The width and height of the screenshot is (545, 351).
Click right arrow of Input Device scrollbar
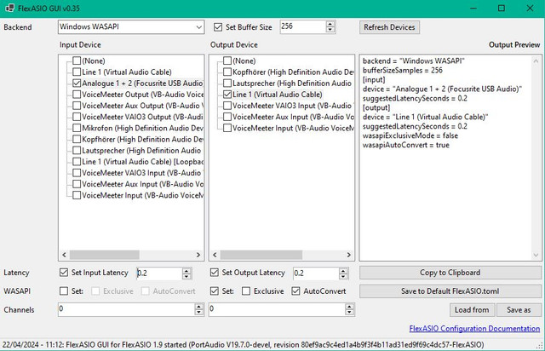point(198,255)
